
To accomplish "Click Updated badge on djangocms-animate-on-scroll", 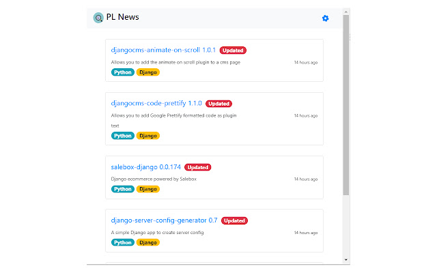I will coord(233,51).
